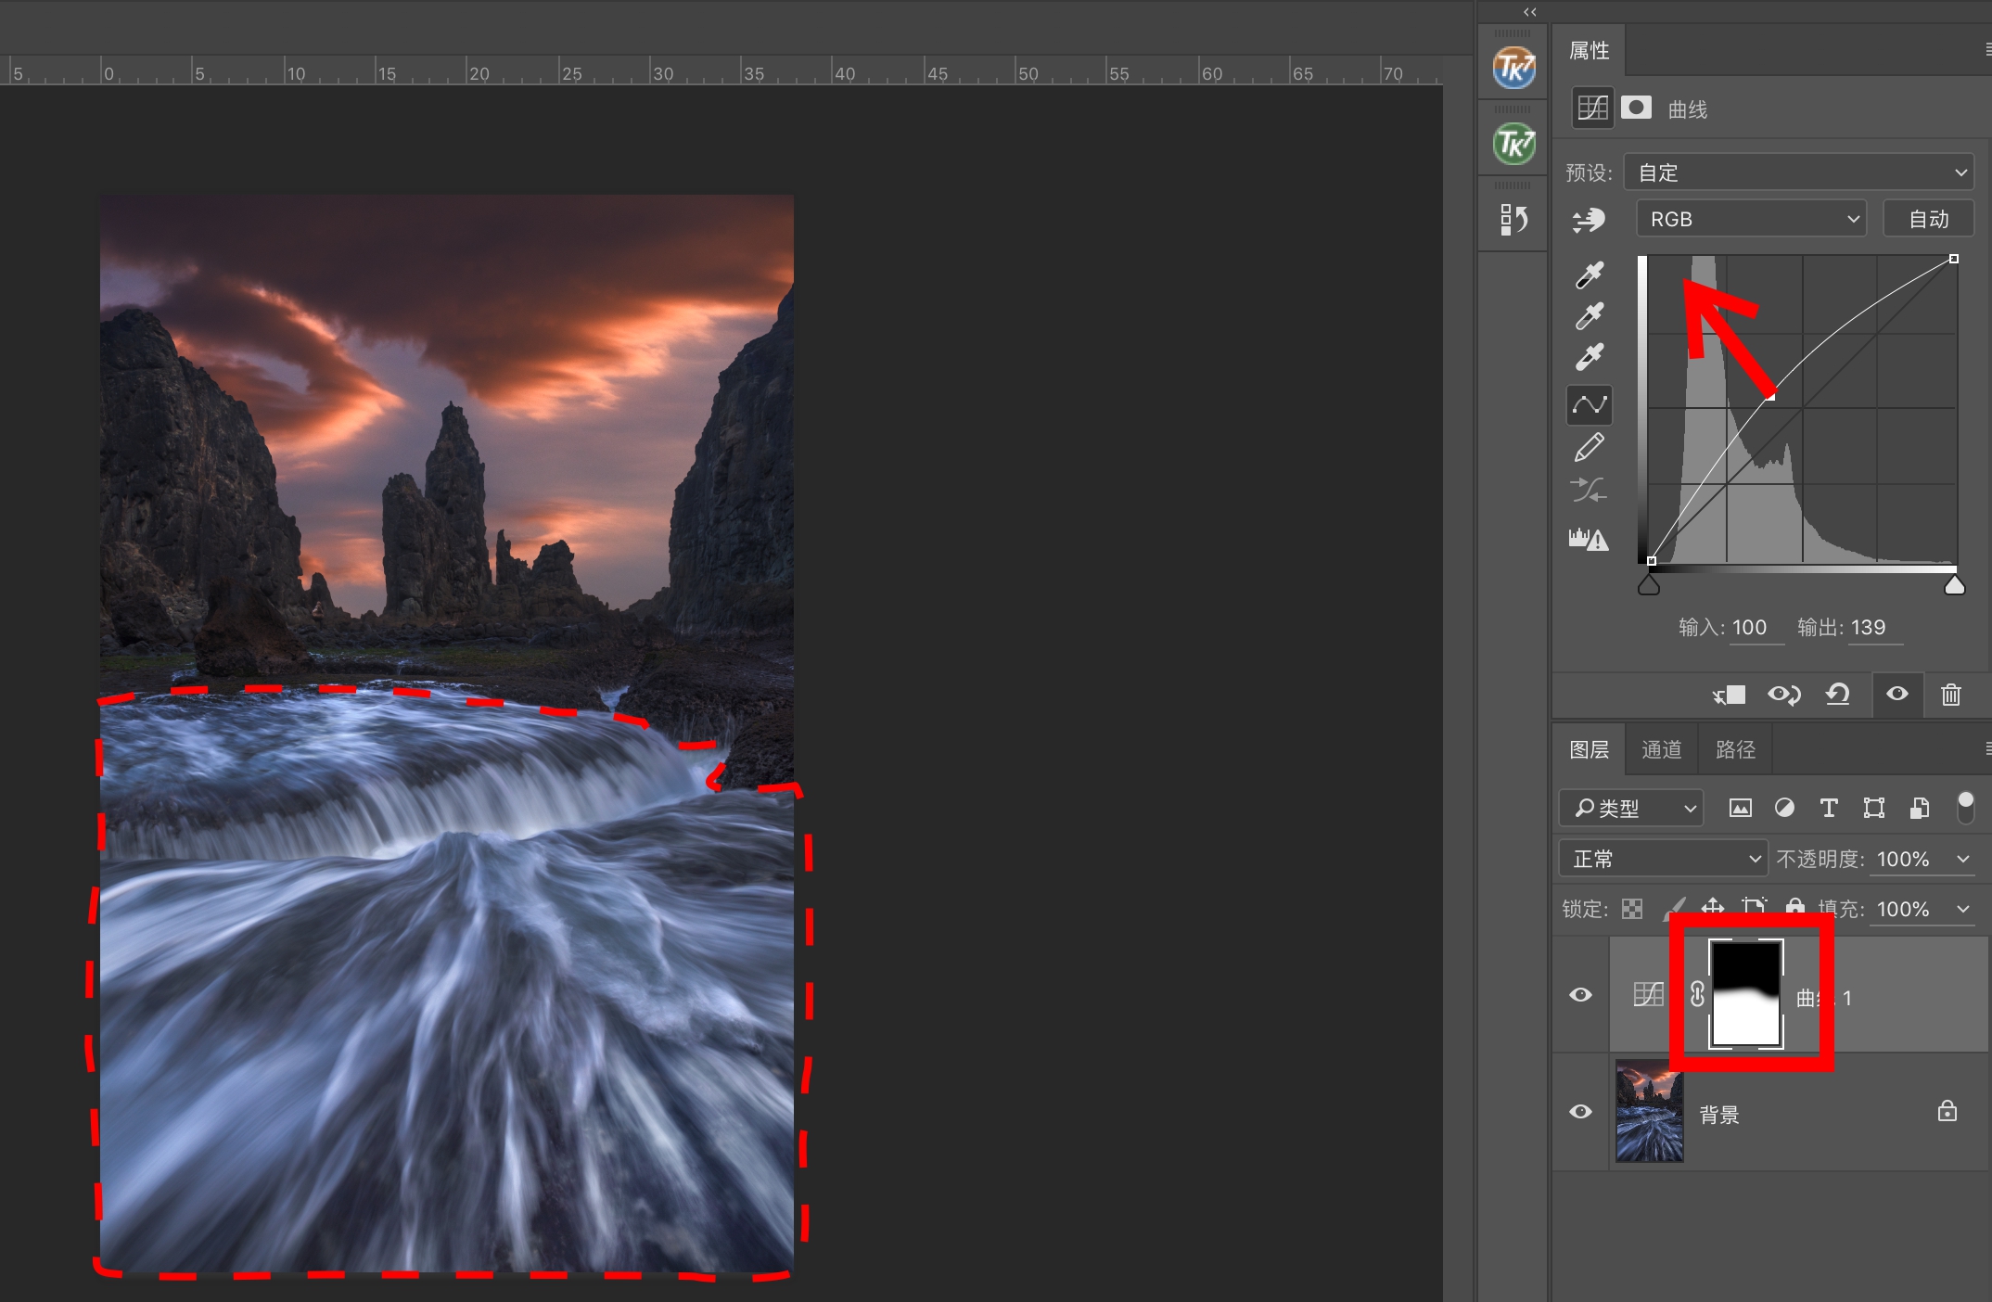Expand the 正常 blend mode dropdown
The width and height of the screenshot is (1992, 1302).
1662,859
